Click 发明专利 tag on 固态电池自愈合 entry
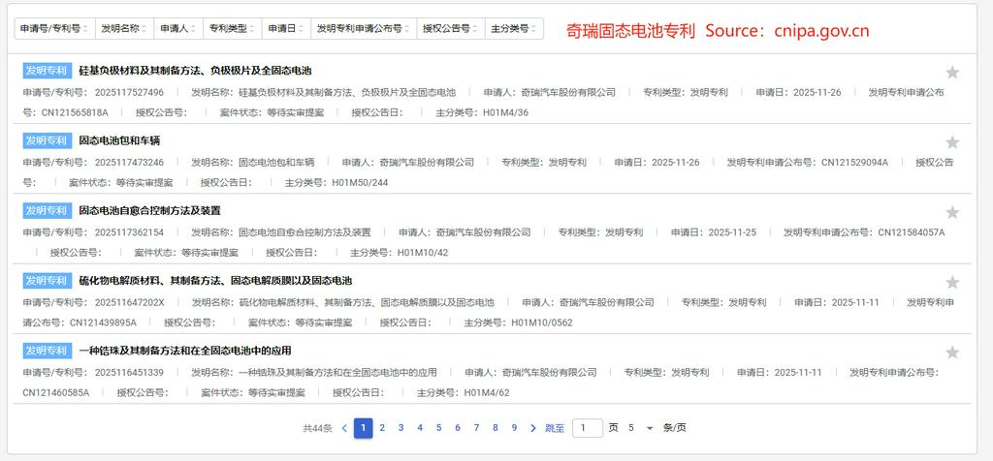Image resolution: width=993 pixels, height=461 pixels. click(x=46, y=210)
